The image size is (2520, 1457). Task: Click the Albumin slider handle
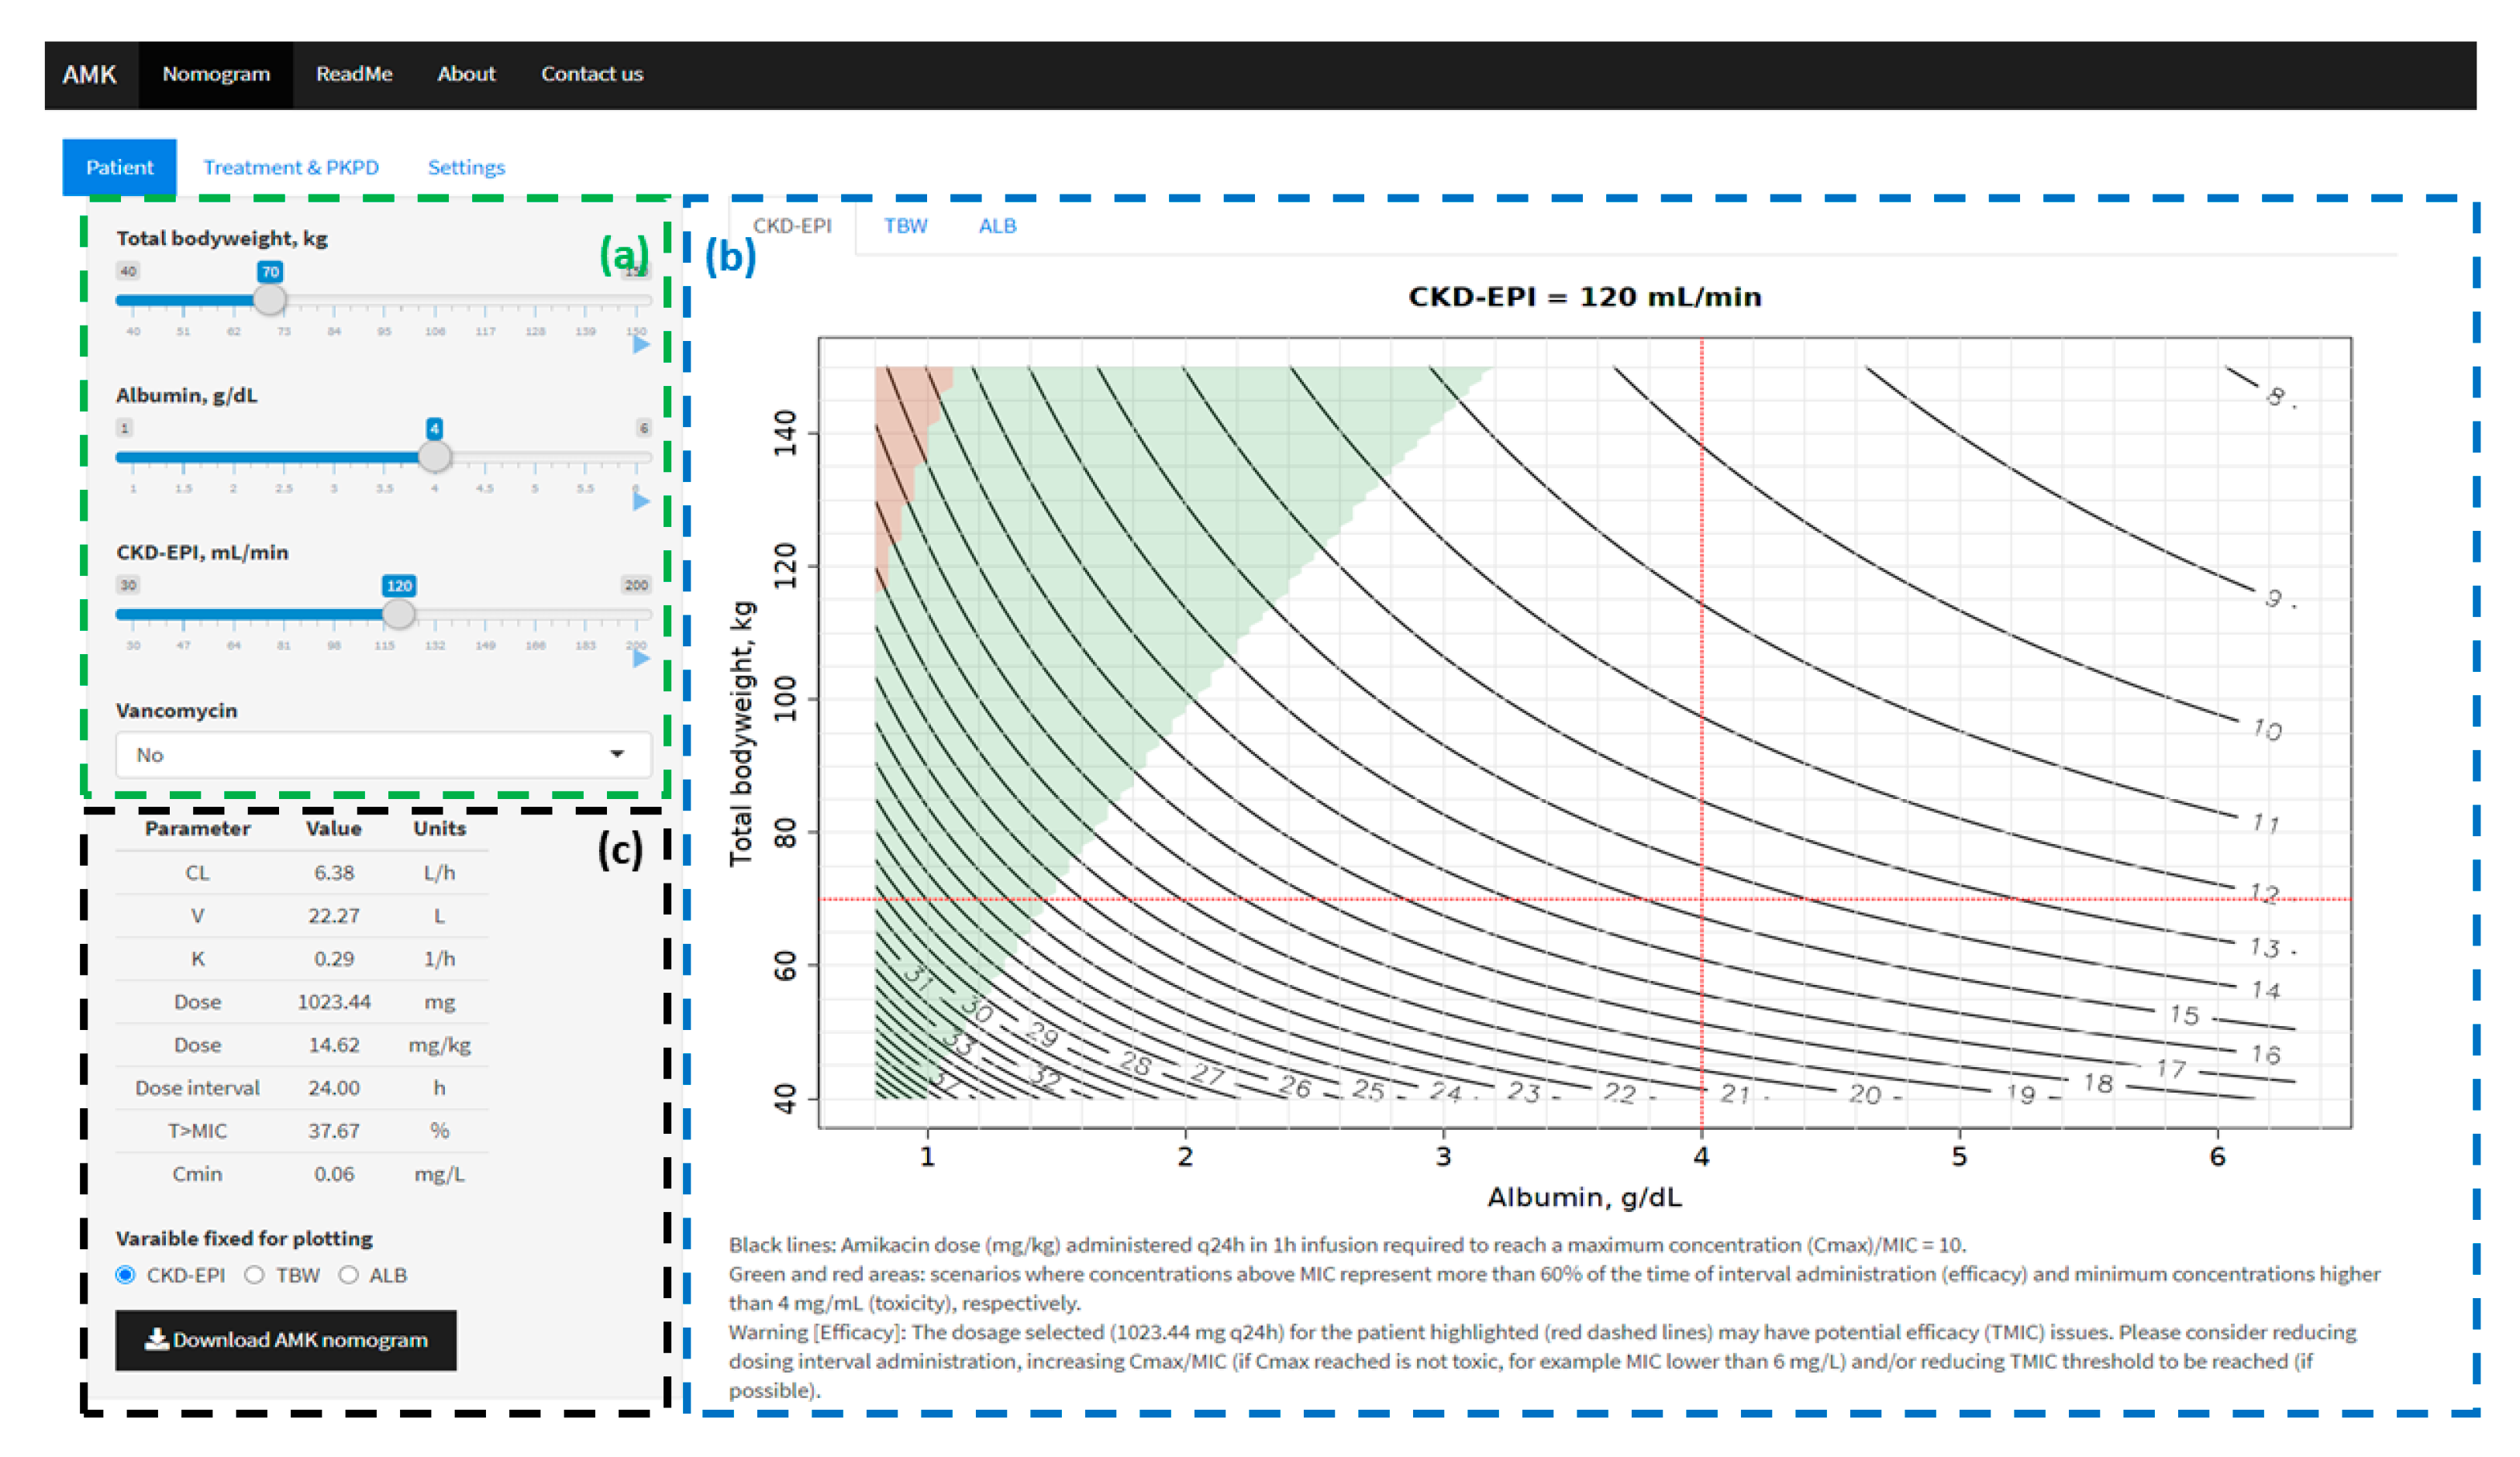coord(434,457)
